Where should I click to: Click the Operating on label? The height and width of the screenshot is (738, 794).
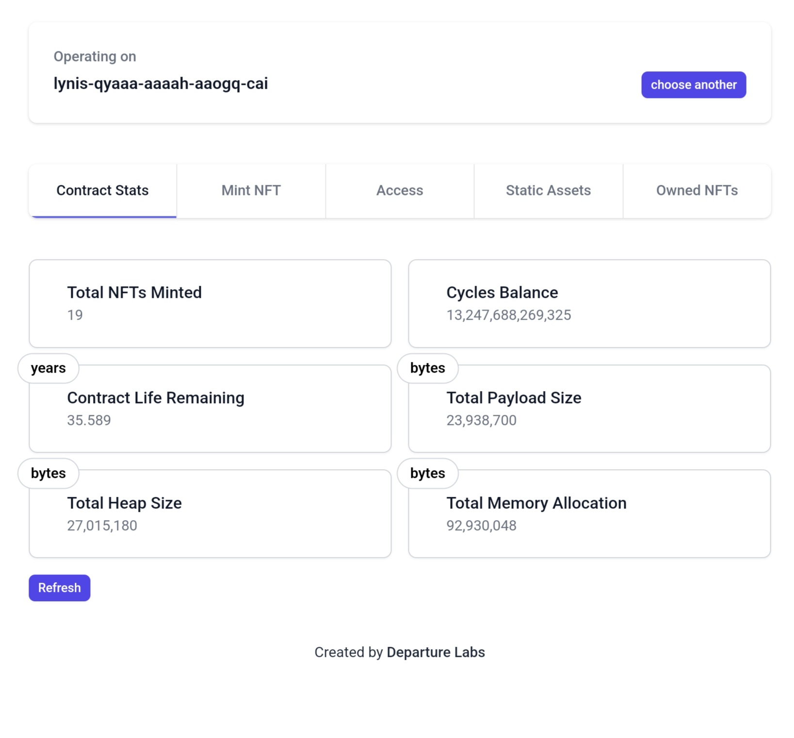click(95, 56)
